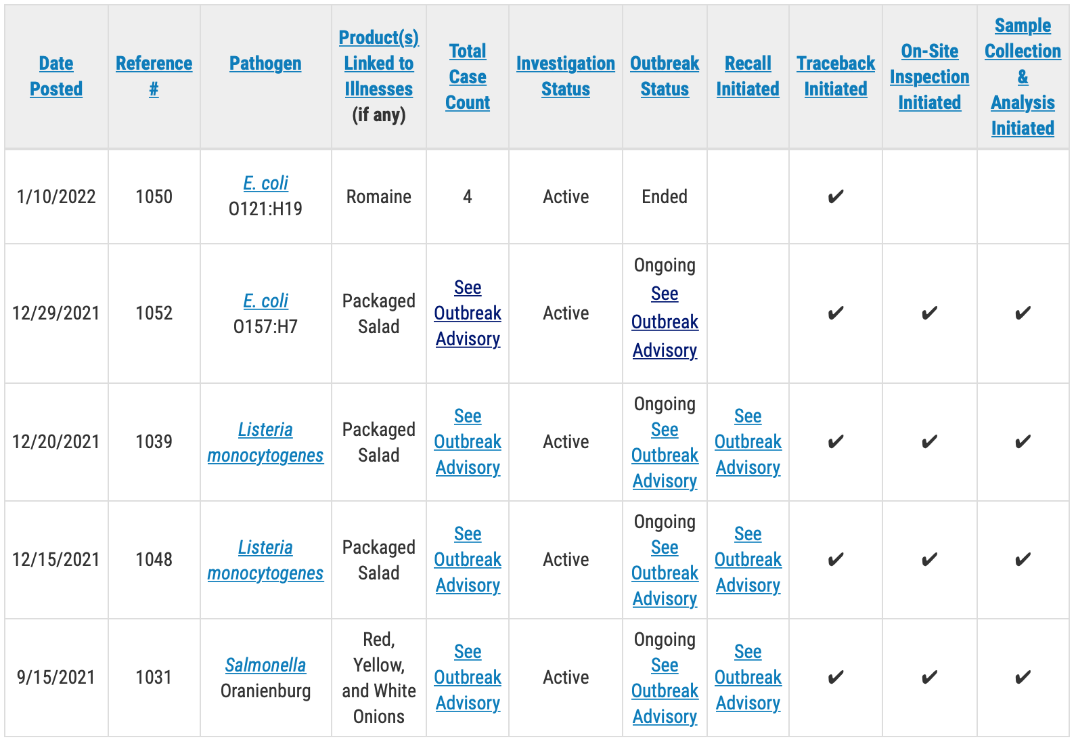Click Sample Collection & Analysis Initiated header
This screenshot has width=1076, height=746.
point(1023,76)
